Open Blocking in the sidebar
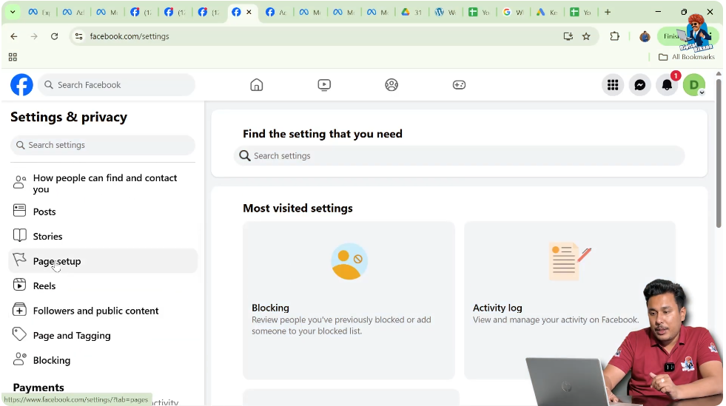 click(x=103, y=360)
